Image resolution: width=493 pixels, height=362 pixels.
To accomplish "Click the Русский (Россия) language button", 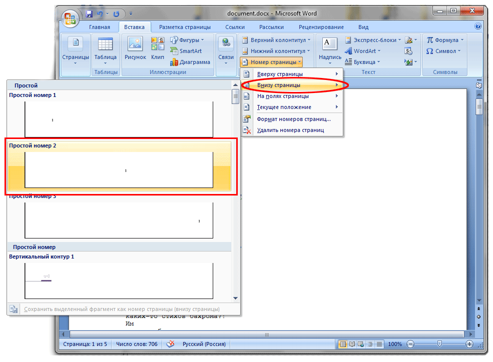I will (x=204, y=344).
